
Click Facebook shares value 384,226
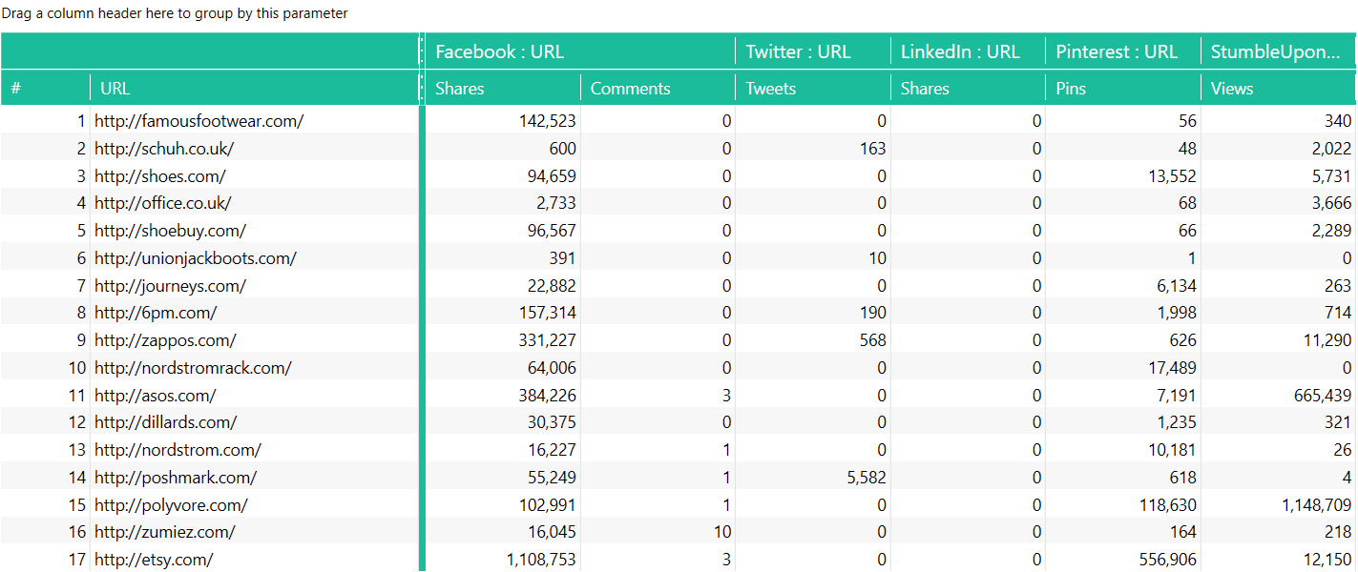click(503, 396)
